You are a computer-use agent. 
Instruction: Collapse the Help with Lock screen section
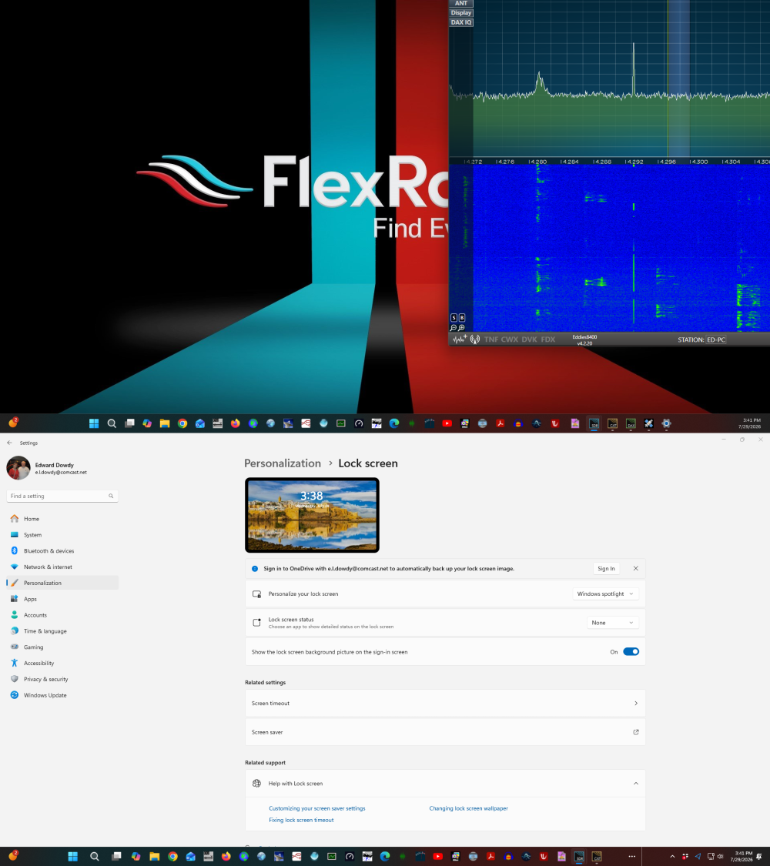(x=636, y=783)
